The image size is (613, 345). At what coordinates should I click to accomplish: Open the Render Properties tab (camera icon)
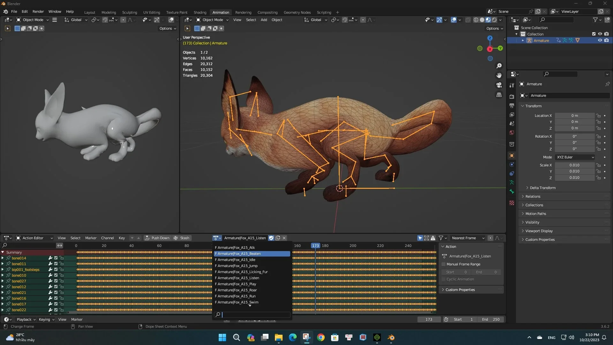[512, 96]
